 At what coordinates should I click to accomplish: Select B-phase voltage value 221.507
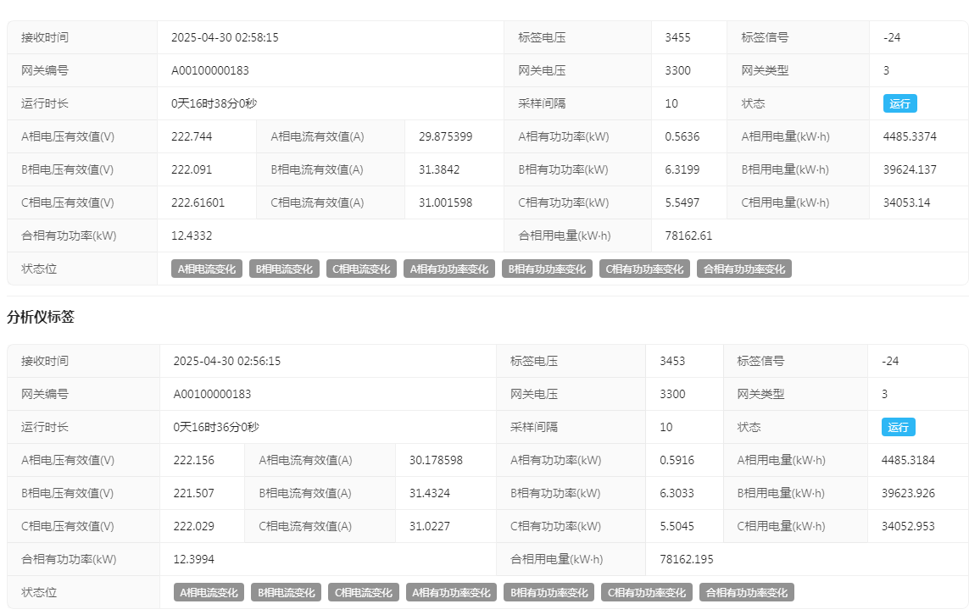[193, 493]
